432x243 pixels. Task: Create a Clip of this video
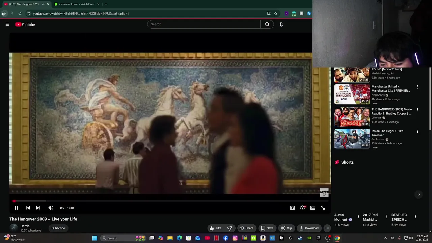tap(286, 228)
